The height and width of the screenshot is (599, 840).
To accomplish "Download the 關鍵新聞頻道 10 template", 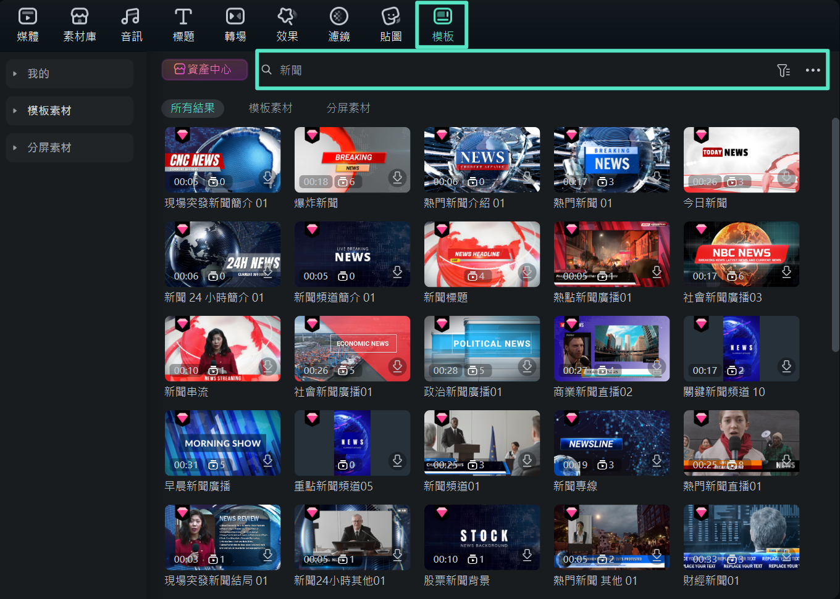I will [786, 366].
